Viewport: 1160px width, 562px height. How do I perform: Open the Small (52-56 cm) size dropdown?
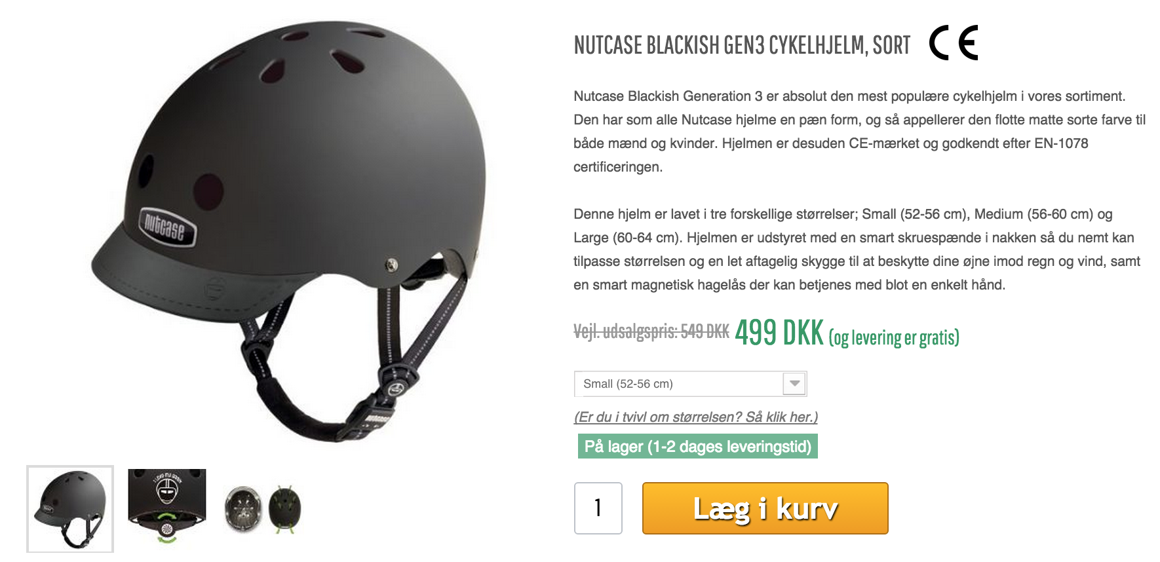click(690, 384)
